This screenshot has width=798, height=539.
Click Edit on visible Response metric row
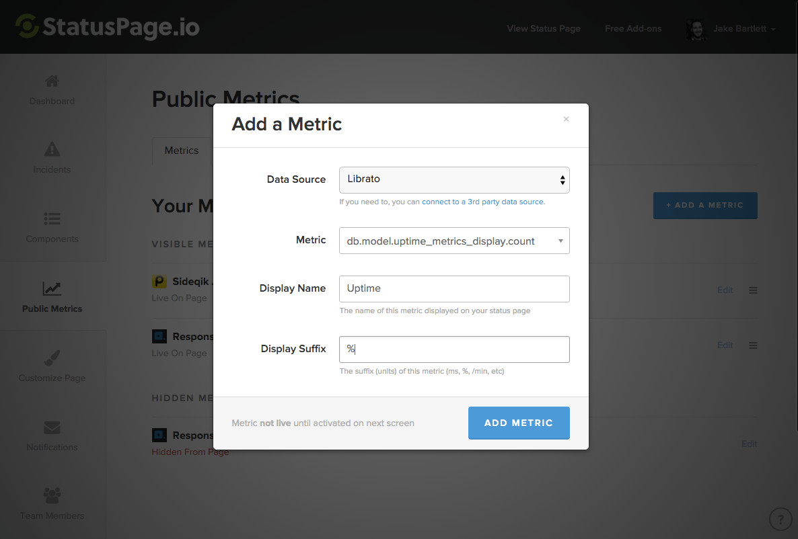(725, 345)
